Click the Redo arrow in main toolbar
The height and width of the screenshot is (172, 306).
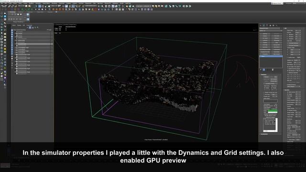(x=5, y=6)
